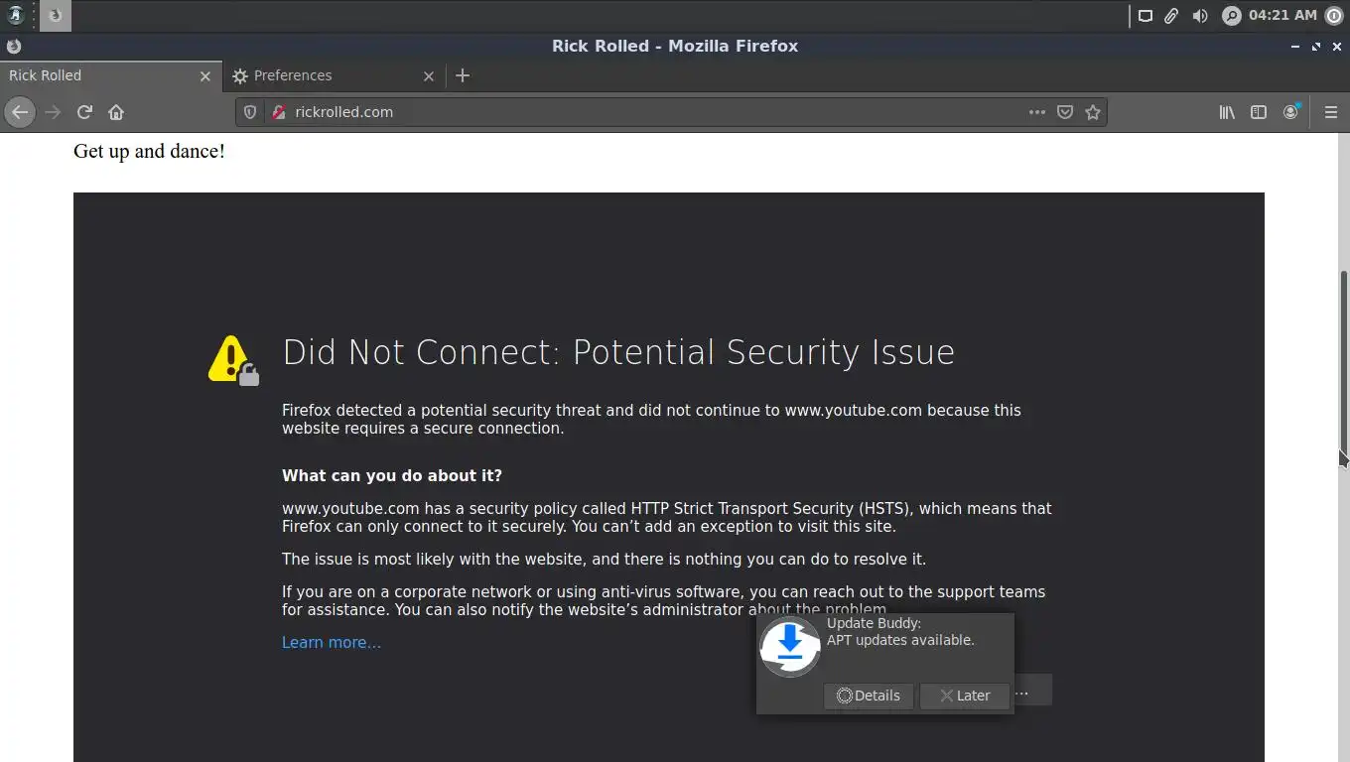The image size is (1350, 762).
Task: Dismiss update notification with Later
Action: (964, 696)
